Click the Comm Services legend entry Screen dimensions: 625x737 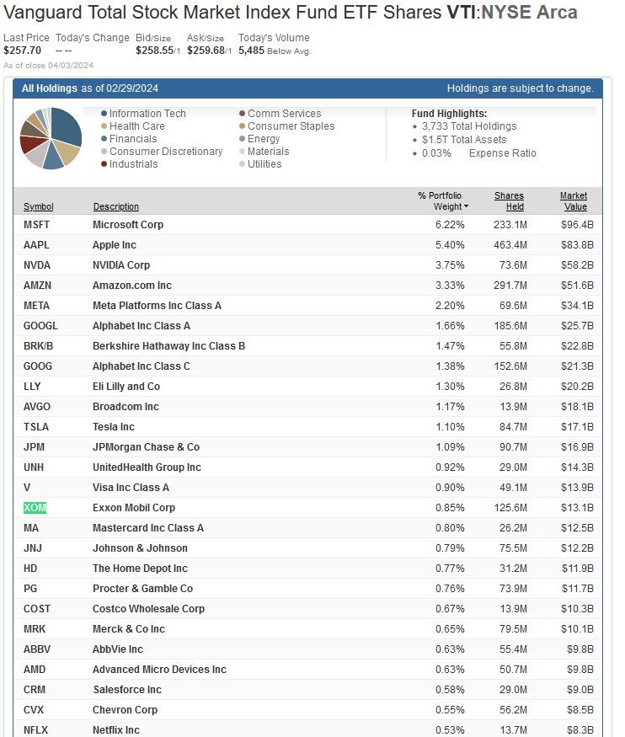click(x=280, y=113)
